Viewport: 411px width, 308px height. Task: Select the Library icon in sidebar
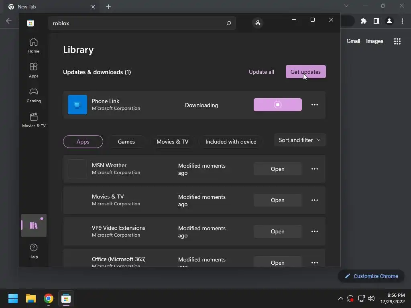click(34, 225)
